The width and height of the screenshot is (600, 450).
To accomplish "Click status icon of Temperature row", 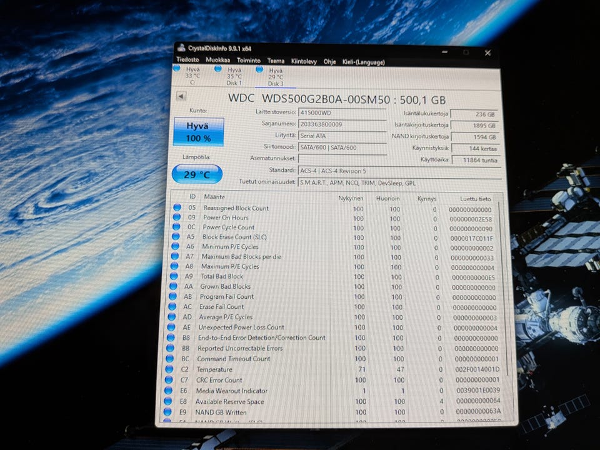I will pos(169,369).
